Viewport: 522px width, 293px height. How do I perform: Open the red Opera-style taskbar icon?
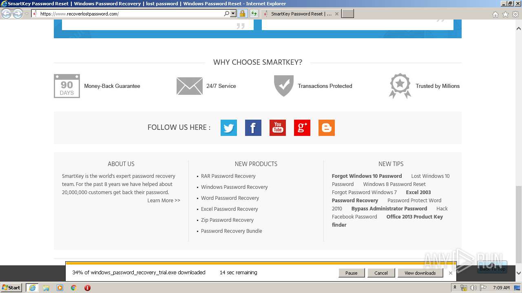pos(87,288)
